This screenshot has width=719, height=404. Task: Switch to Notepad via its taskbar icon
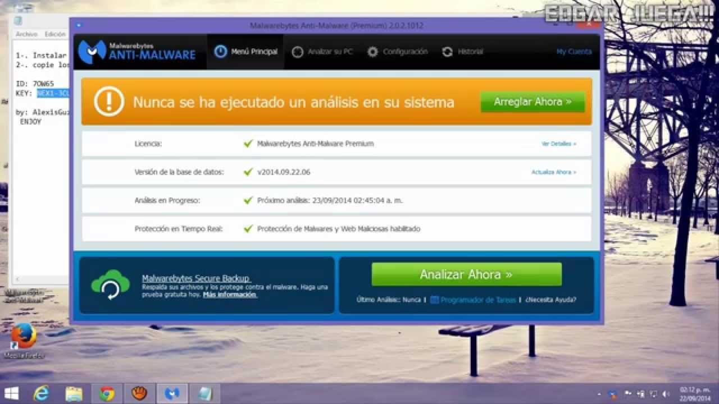point(204,393)
